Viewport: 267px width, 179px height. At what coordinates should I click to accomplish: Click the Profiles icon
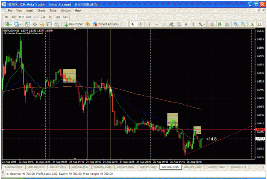(16, 24)
